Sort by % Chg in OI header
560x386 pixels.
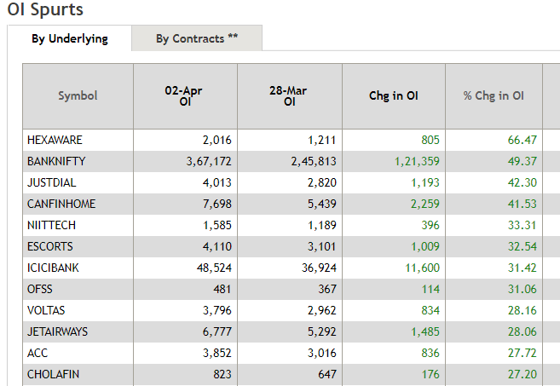[494, 95]
